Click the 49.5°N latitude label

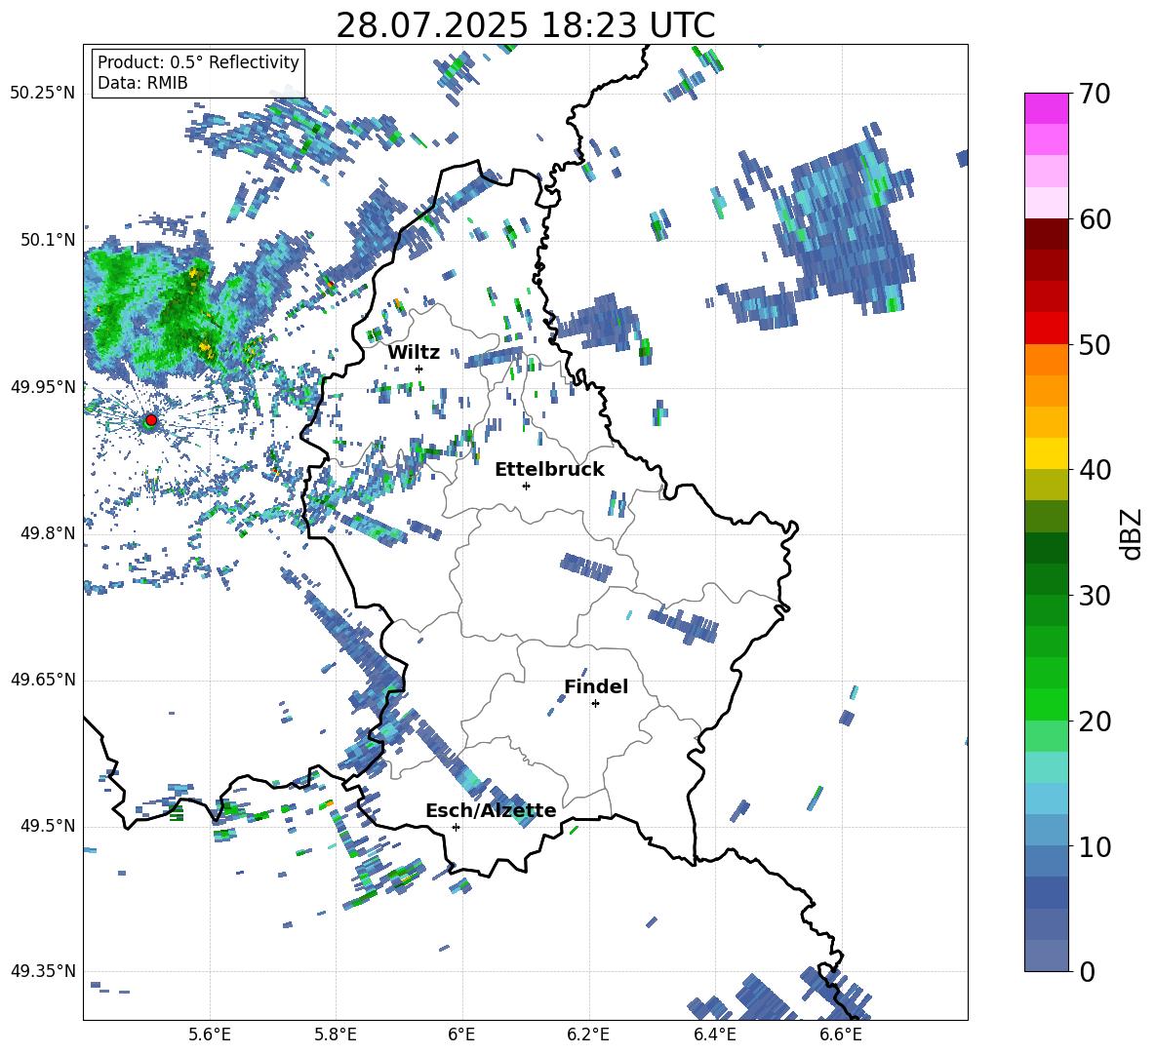[48, 826]
